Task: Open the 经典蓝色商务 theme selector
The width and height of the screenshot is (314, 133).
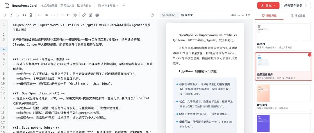Action: 296,6
